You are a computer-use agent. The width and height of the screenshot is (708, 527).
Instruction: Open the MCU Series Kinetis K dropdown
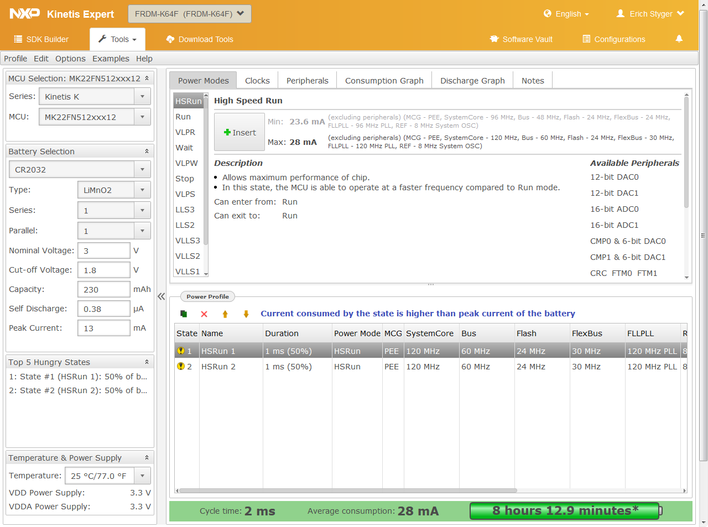(142, 97)
